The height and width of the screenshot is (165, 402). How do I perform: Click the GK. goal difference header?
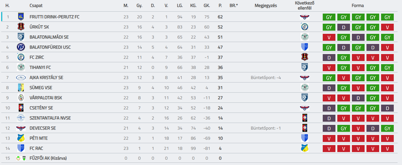pos(207,6)
